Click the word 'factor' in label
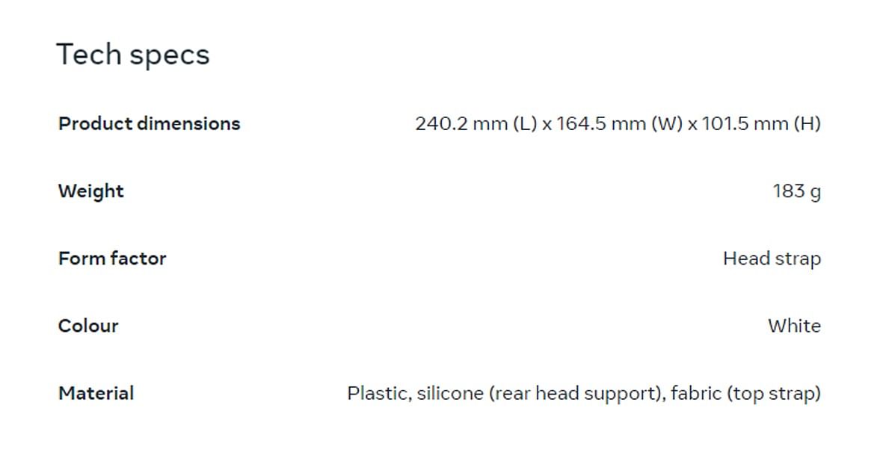The width and height of the screenshot is (886, 467). point(138,258)
